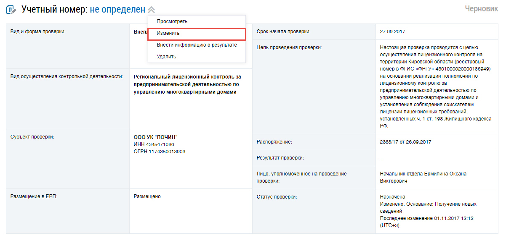
Task: Click the "Черновик" status label
Action: click(x=481, y=9)
